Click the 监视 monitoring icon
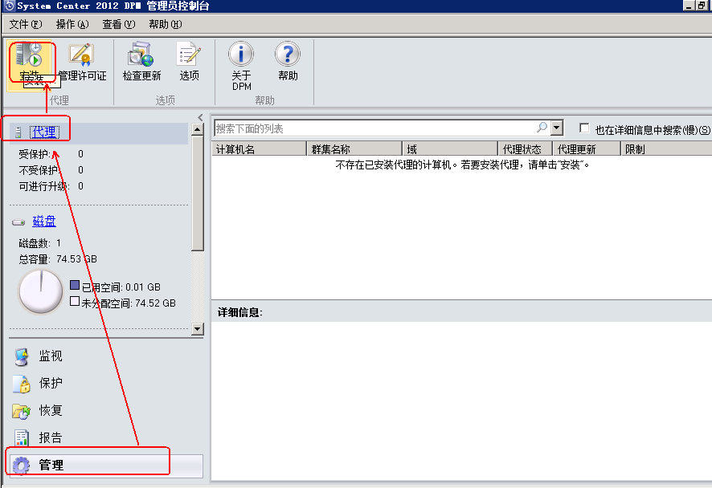 point(22,357)
